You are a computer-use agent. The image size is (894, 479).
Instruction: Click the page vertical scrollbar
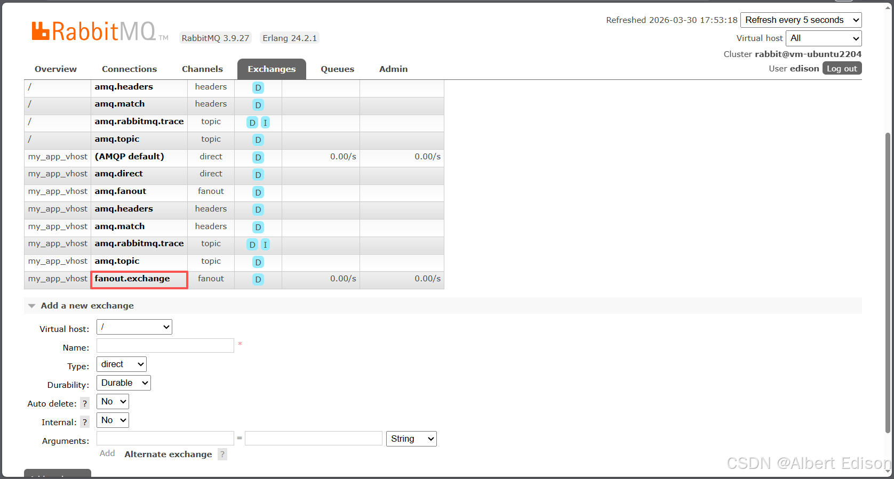[x=888, y=282]
